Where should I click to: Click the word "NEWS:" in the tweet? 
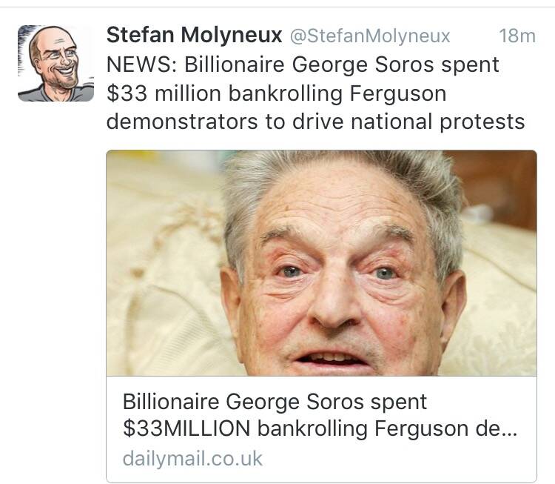pos(141,64)
